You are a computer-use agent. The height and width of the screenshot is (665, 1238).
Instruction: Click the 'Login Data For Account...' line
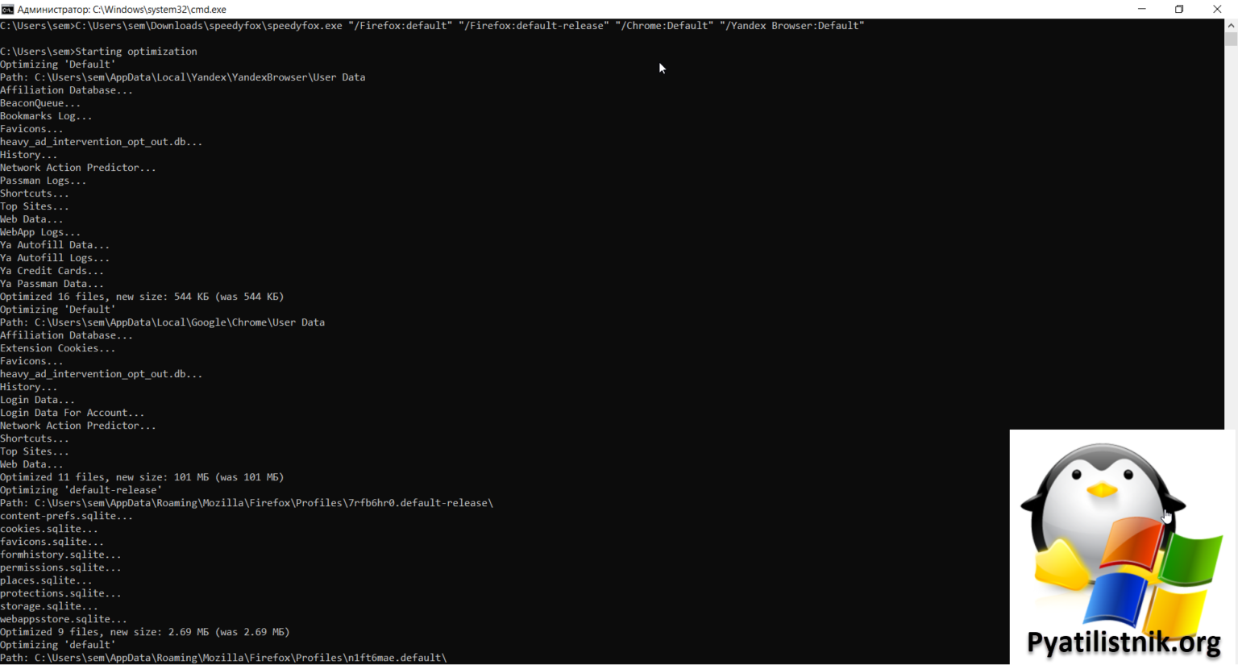73,413
